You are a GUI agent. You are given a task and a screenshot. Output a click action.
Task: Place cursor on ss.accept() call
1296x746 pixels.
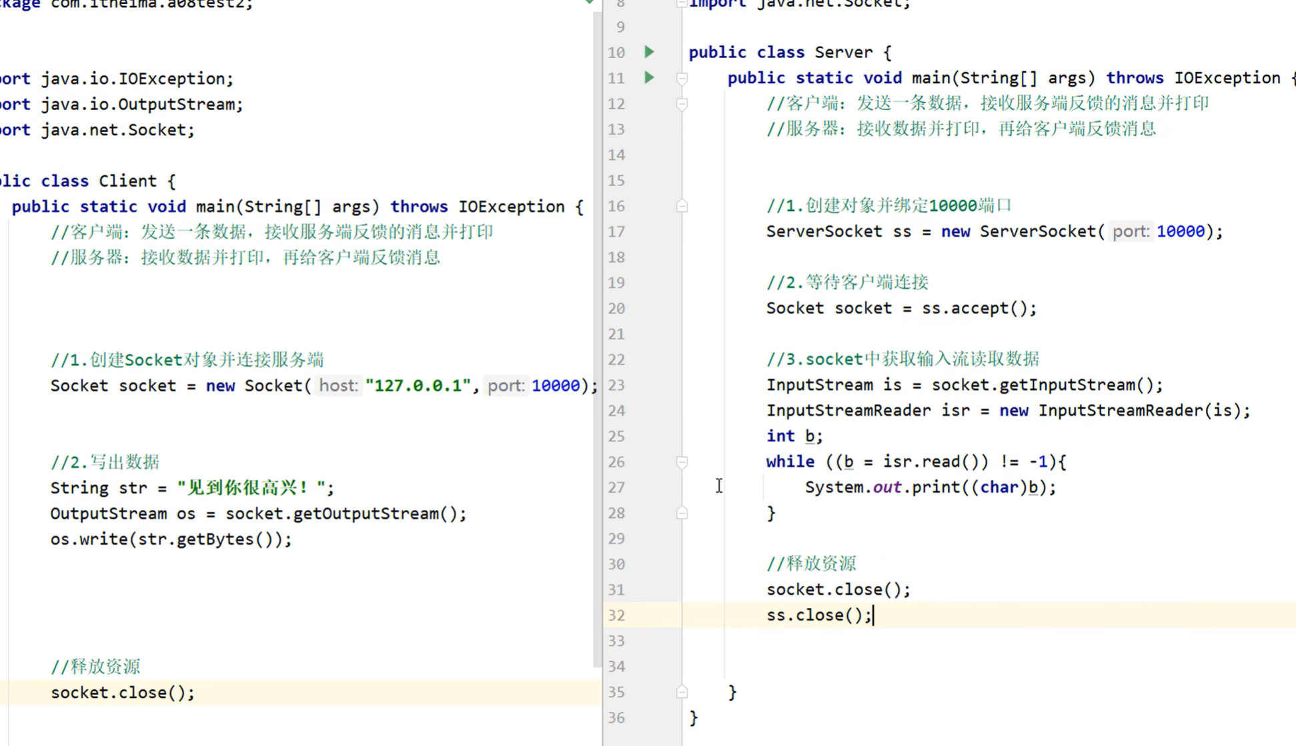click(978, 309)
